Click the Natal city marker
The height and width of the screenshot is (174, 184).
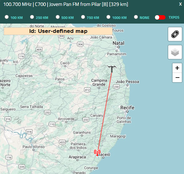click(x=119, y=47)
